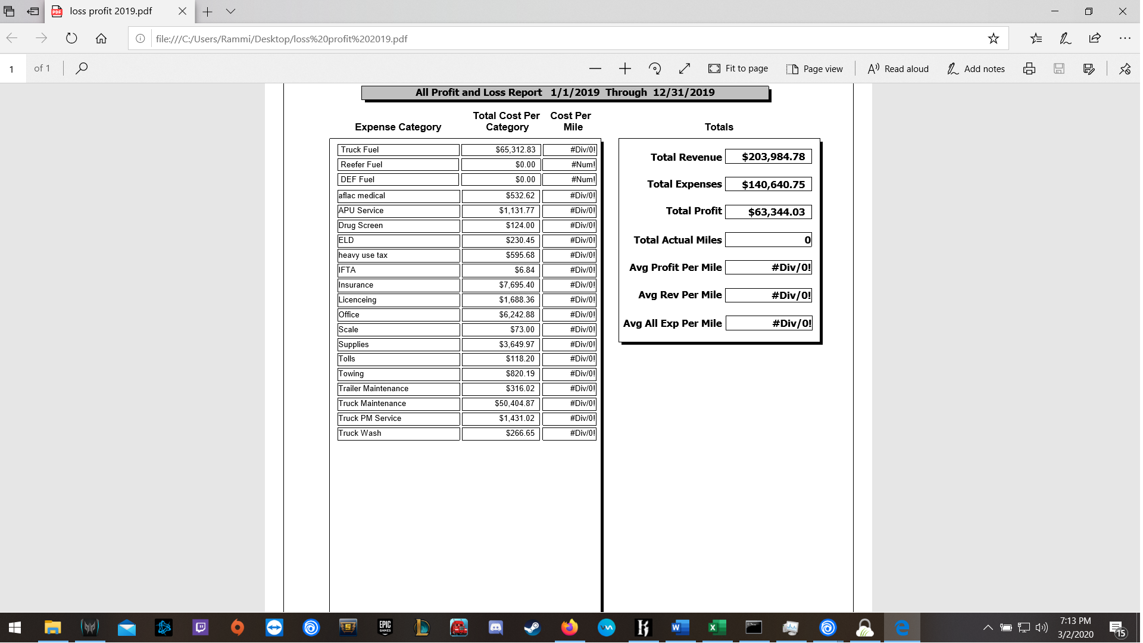
Task: Select the loss profit 2019.pdf tab
Action: 111,11
